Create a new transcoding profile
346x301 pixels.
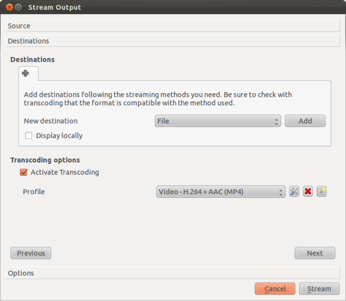point(321,191)
